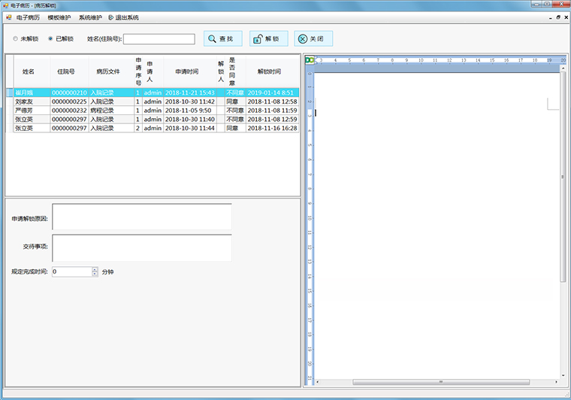The width and height of the screenshot is (571, 400).
Task: Click the 姓名(住院号) search input field
Action: point(159,39)
